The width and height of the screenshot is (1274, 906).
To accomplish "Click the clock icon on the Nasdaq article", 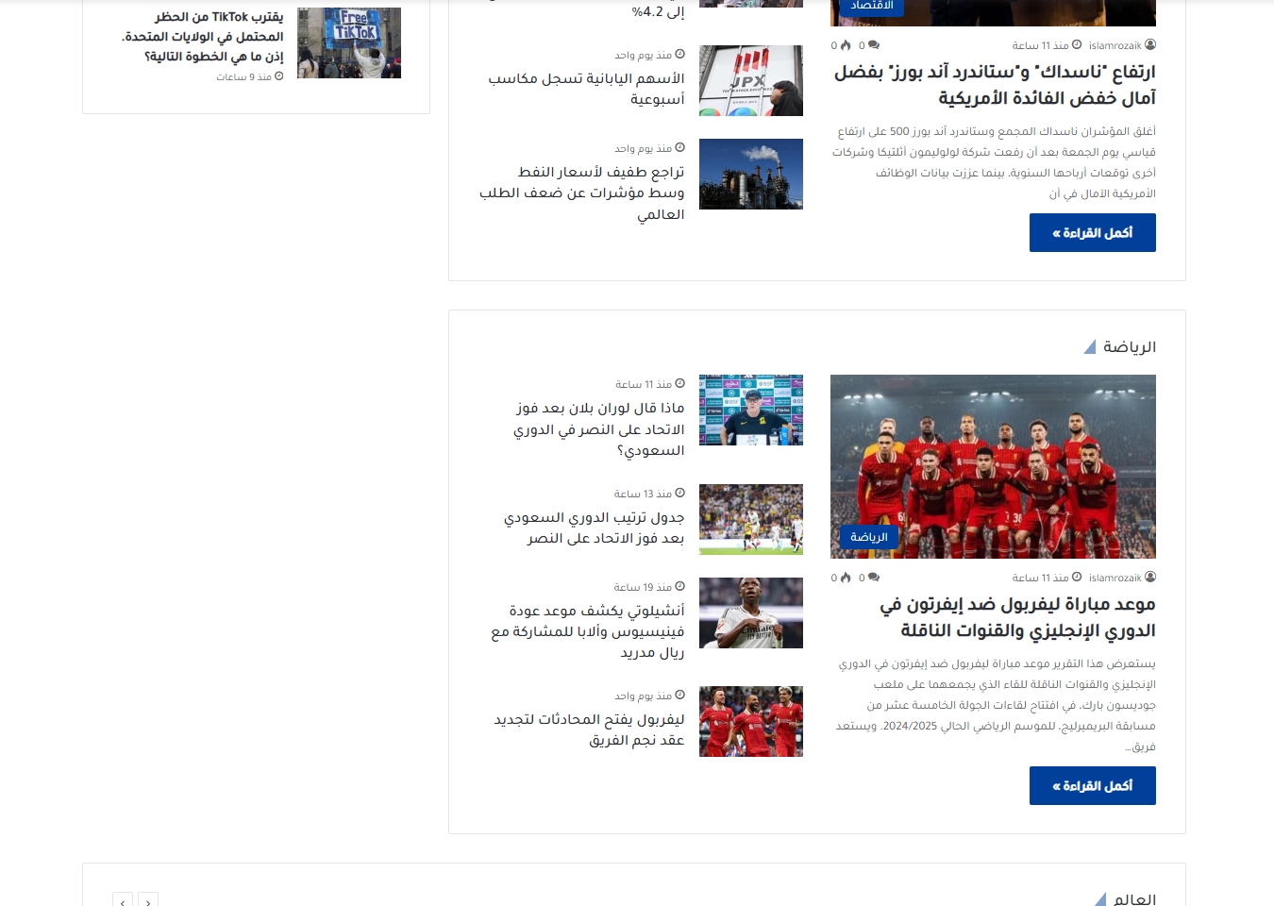I will point(1077,44).
